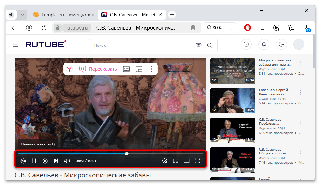Enable player picture-in-picture mode

pyautogui.click(x=176, y=161)
